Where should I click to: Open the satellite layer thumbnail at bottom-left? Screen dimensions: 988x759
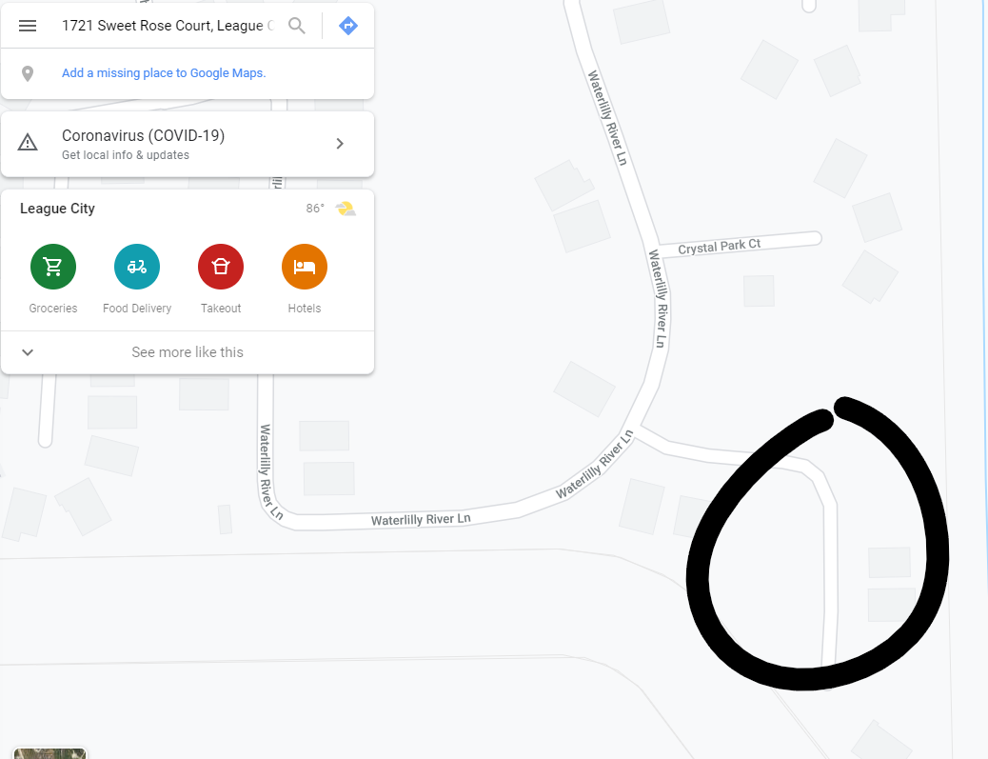(49, 753)
